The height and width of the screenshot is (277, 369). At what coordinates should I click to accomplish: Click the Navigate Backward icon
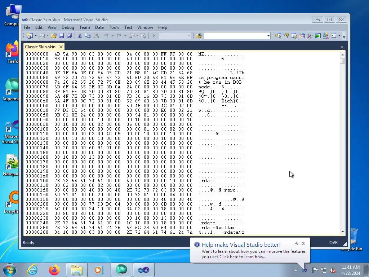click(x=132, y=36)
